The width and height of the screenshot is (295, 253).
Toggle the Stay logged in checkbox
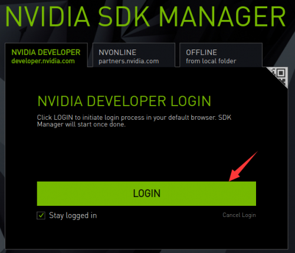point(41,215)
